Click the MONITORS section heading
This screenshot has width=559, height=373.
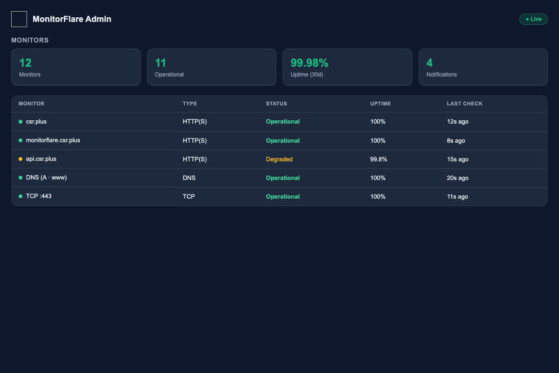click(x=30, y=40)
